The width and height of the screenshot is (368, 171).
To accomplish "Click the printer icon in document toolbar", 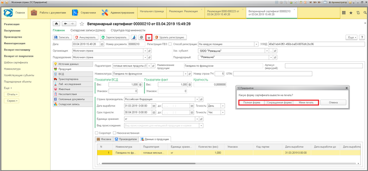I will pos(149,37).
